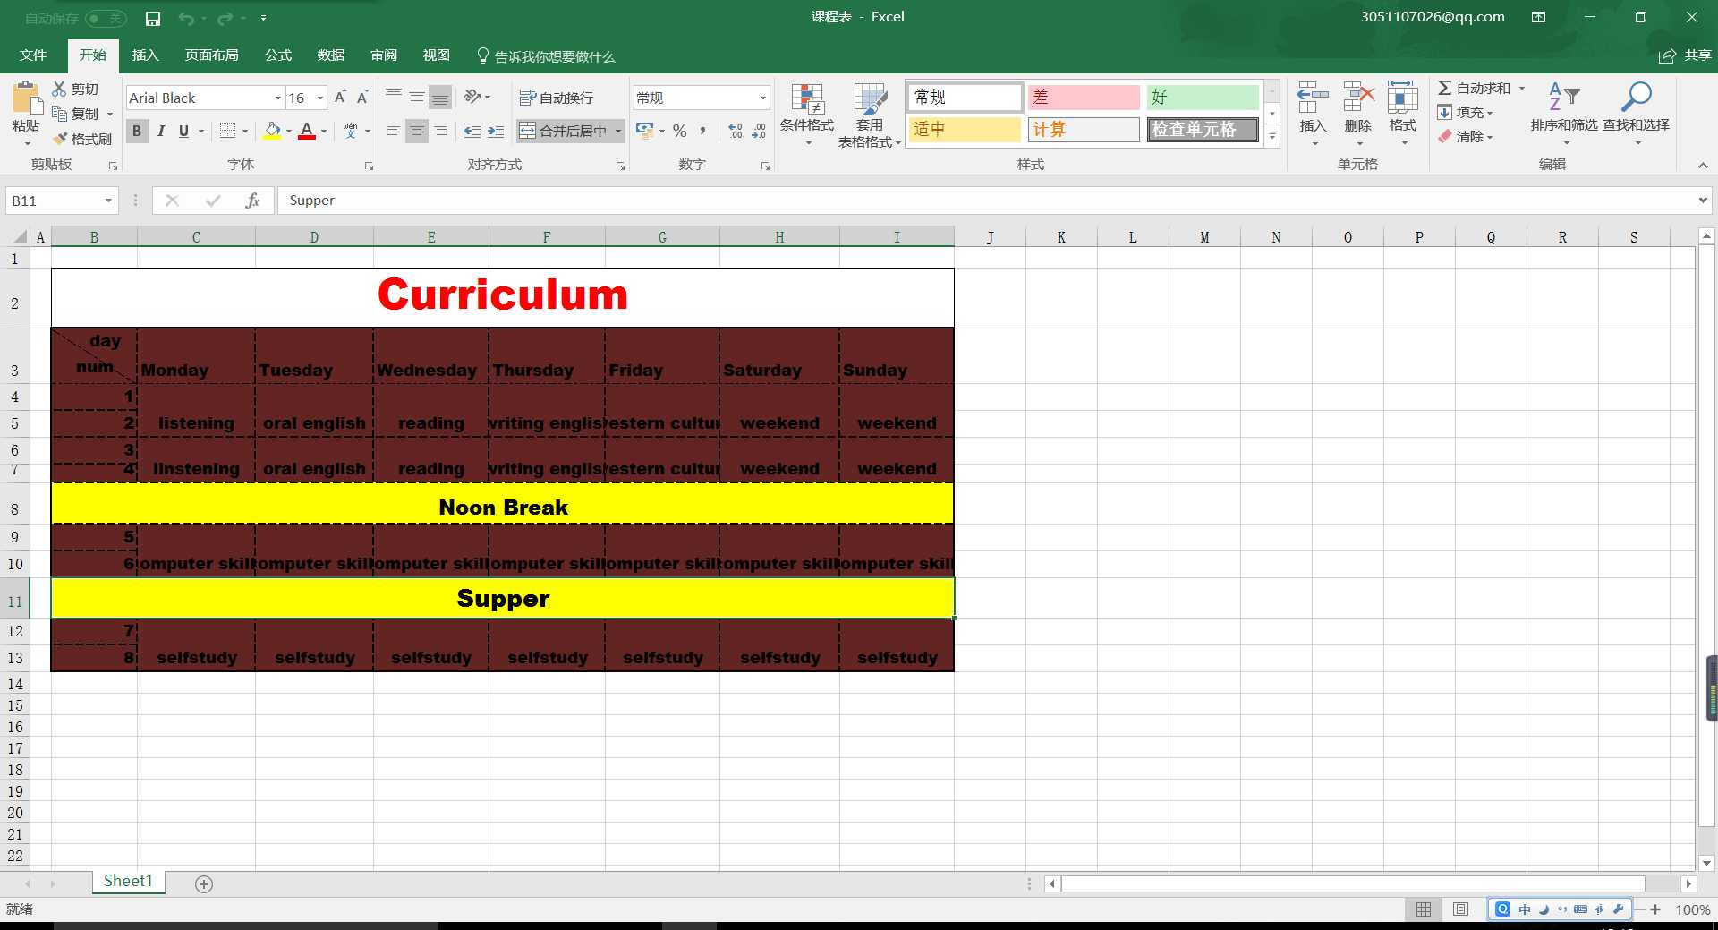The height and width of the screenshot is (930, 1718).
Task: Apply the 检查单元格 Check Cell style
Action: pos(1203,129)
